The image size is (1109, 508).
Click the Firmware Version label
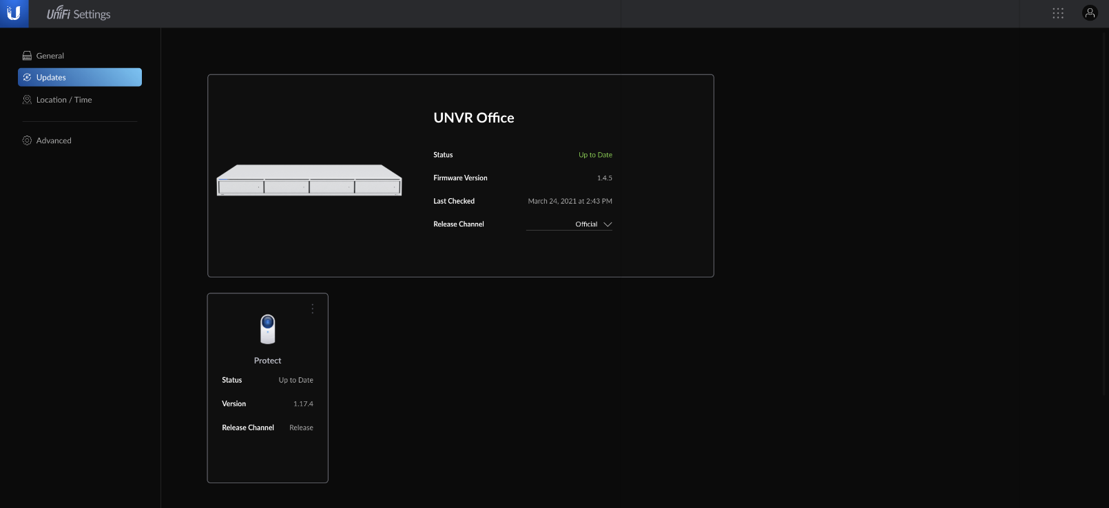(x=460, y=178)
